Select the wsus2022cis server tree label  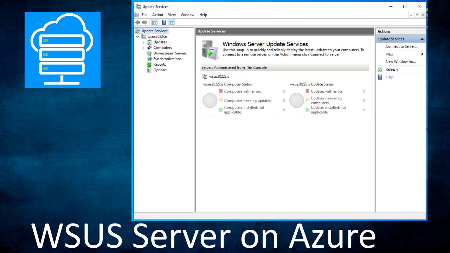point(157,37)
